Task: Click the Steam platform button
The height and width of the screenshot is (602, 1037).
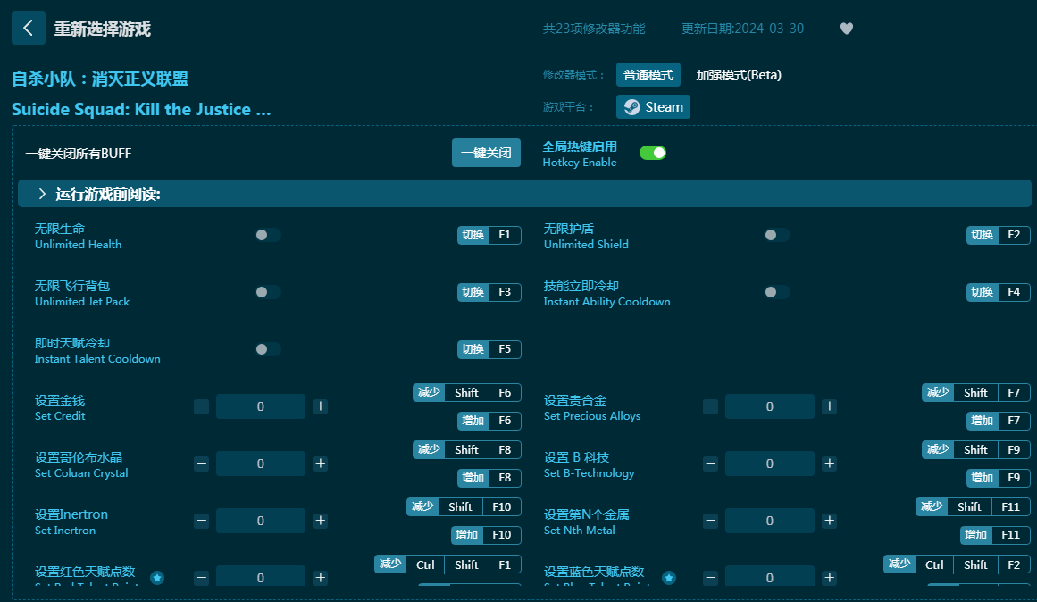Action: (653, 107)
